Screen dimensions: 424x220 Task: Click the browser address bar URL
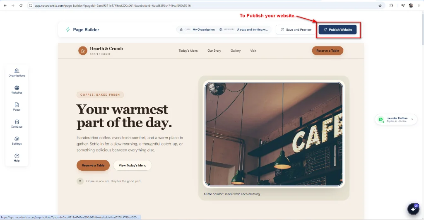[x=113, y=5]
